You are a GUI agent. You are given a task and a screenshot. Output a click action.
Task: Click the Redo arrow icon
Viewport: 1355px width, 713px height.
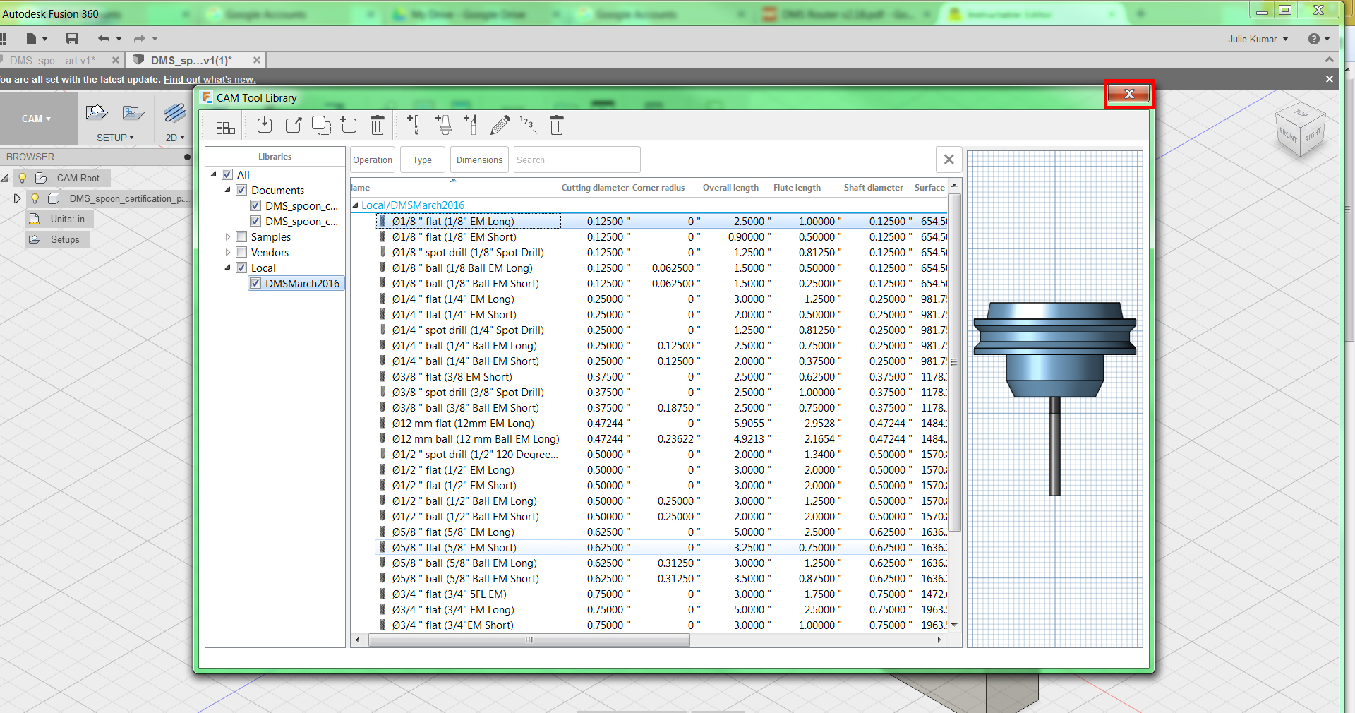coord(140,39)
